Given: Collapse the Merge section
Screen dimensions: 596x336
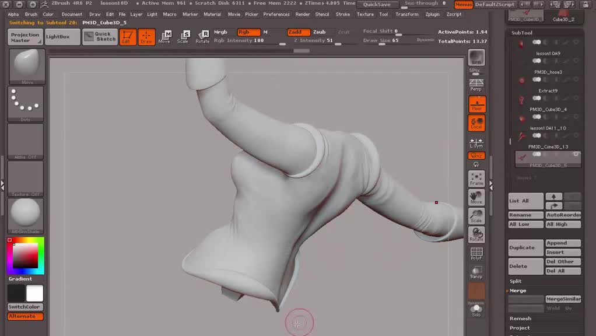Looking at the screenshot, I should point(518,290).
